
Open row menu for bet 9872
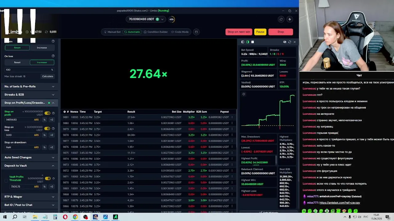[232, 171]
